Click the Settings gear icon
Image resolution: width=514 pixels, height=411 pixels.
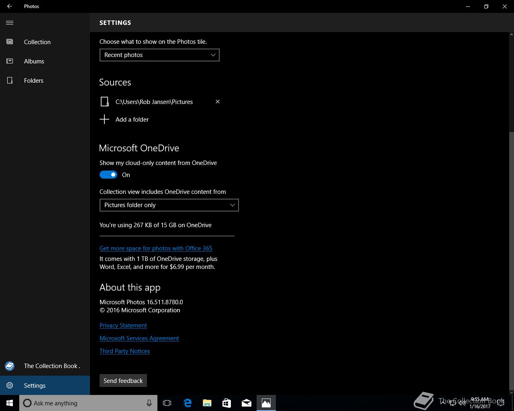click(10, 385)
